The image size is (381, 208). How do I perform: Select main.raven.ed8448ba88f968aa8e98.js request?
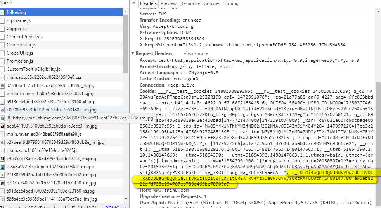[61, 134]
